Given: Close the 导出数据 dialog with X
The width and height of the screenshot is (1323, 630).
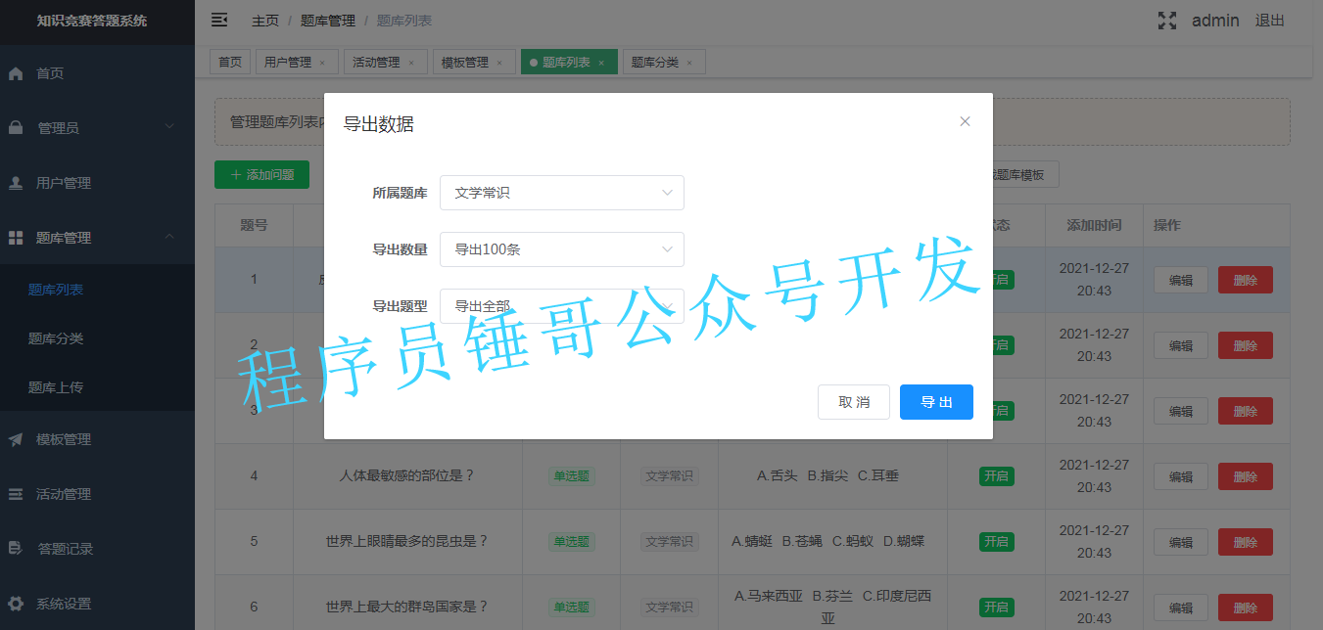Looking at the screenshot, I should click(x=965, y=121).
